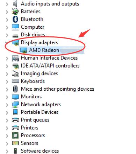Click the Processors chip icon
Viewport: 136px width, 154px height.
point(15,135)
